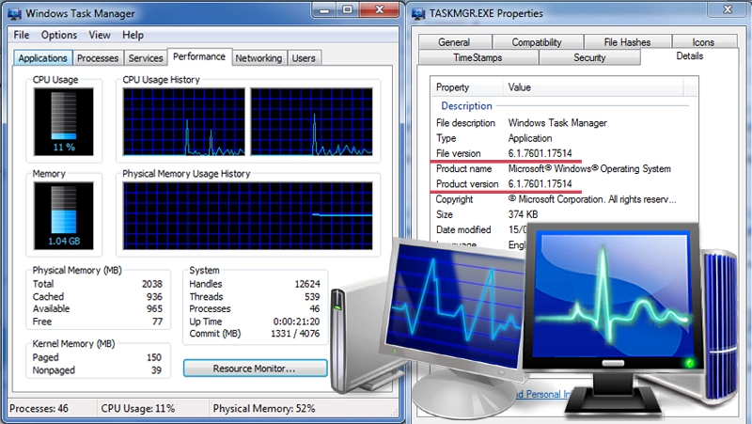Open the File Hashes tab in Properties
This screenshot has width=752, height=424.
point(627,42)
